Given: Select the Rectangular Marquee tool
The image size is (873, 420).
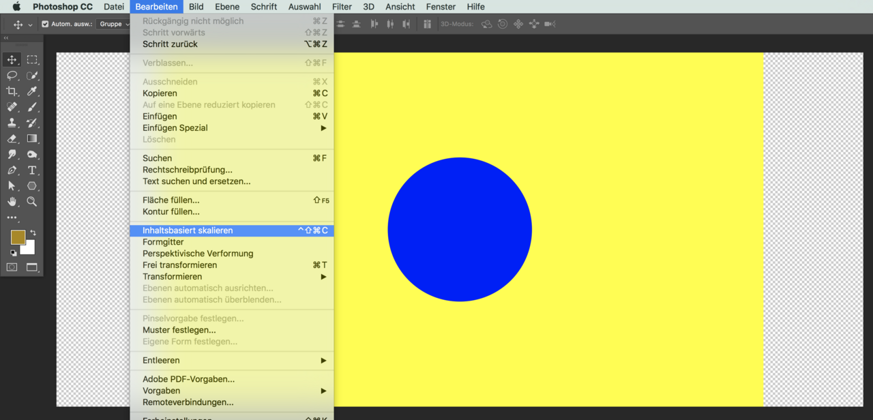Looking at the screenshot, I should (x=32, y=60).
